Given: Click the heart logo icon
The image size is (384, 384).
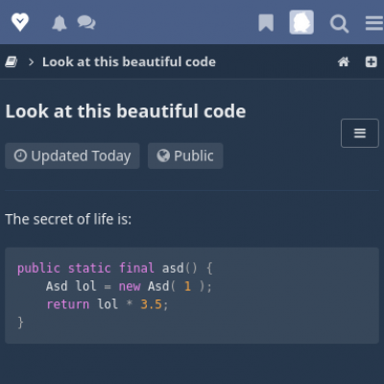Looking at the screenshot, I should click(x=20, y=22).
